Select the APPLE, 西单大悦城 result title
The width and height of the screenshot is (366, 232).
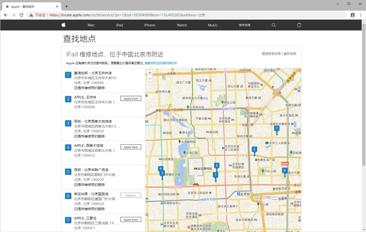89,146
